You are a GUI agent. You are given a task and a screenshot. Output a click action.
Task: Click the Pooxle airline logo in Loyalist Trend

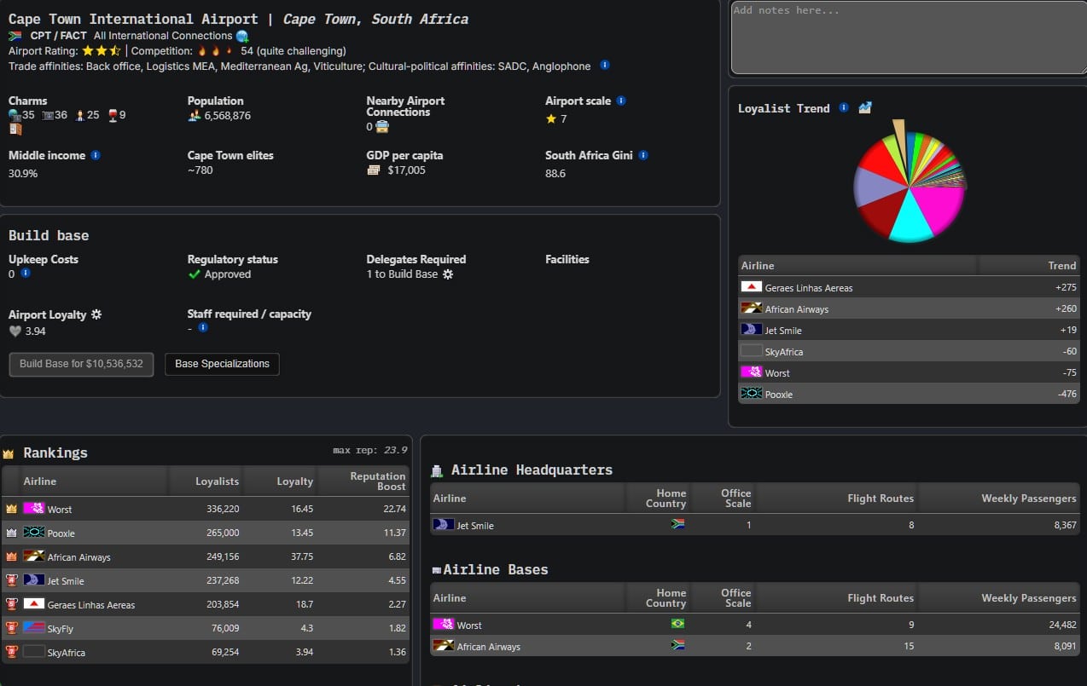750,394
